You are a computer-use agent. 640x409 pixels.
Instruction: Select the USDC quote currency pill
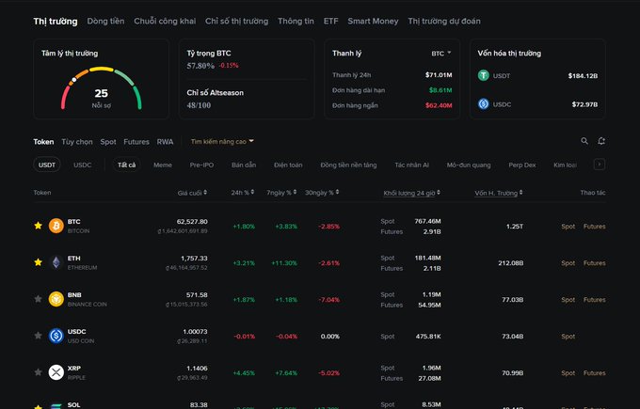(x=83, y=165)
